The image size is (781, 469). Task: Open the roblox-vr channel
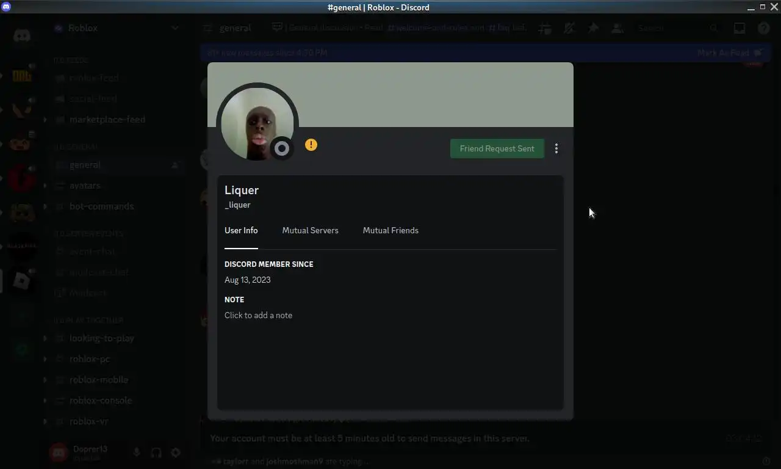(x=89, y=421)
